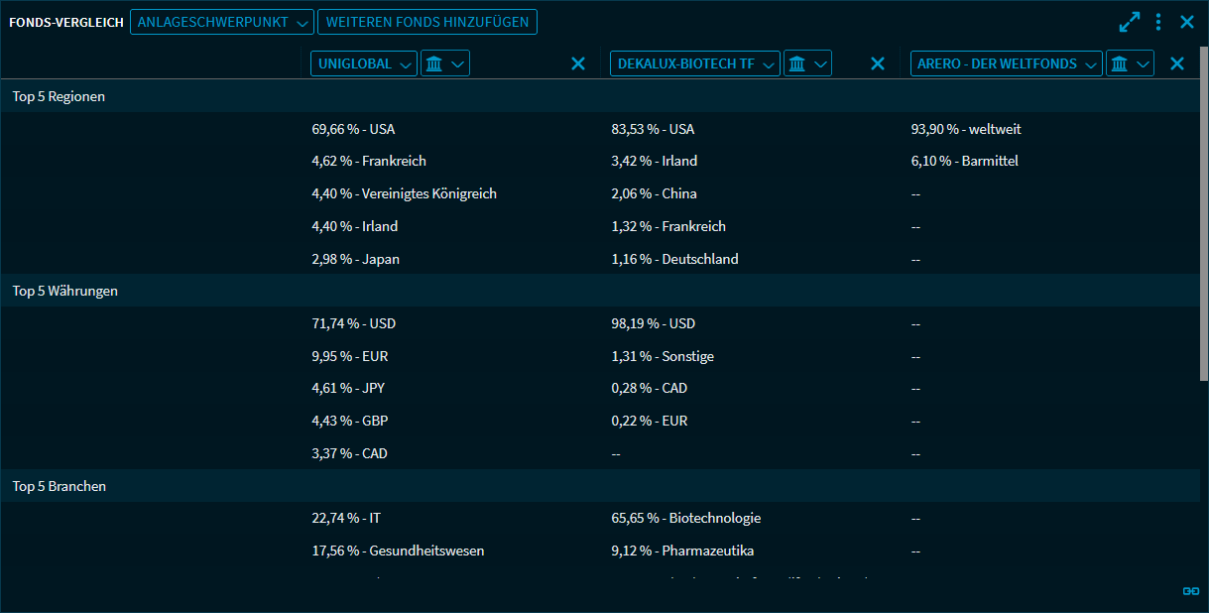Close the Fonds-Vergleich panel
Screen dimensions: 1209x613
pyautogui.click(x=1187, y=22)
